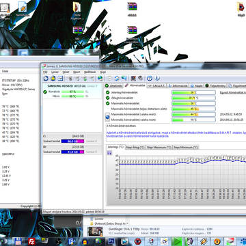246x246 pixels.
Task: Click the D: drive free space bar
Action: (x=72, y=152)
